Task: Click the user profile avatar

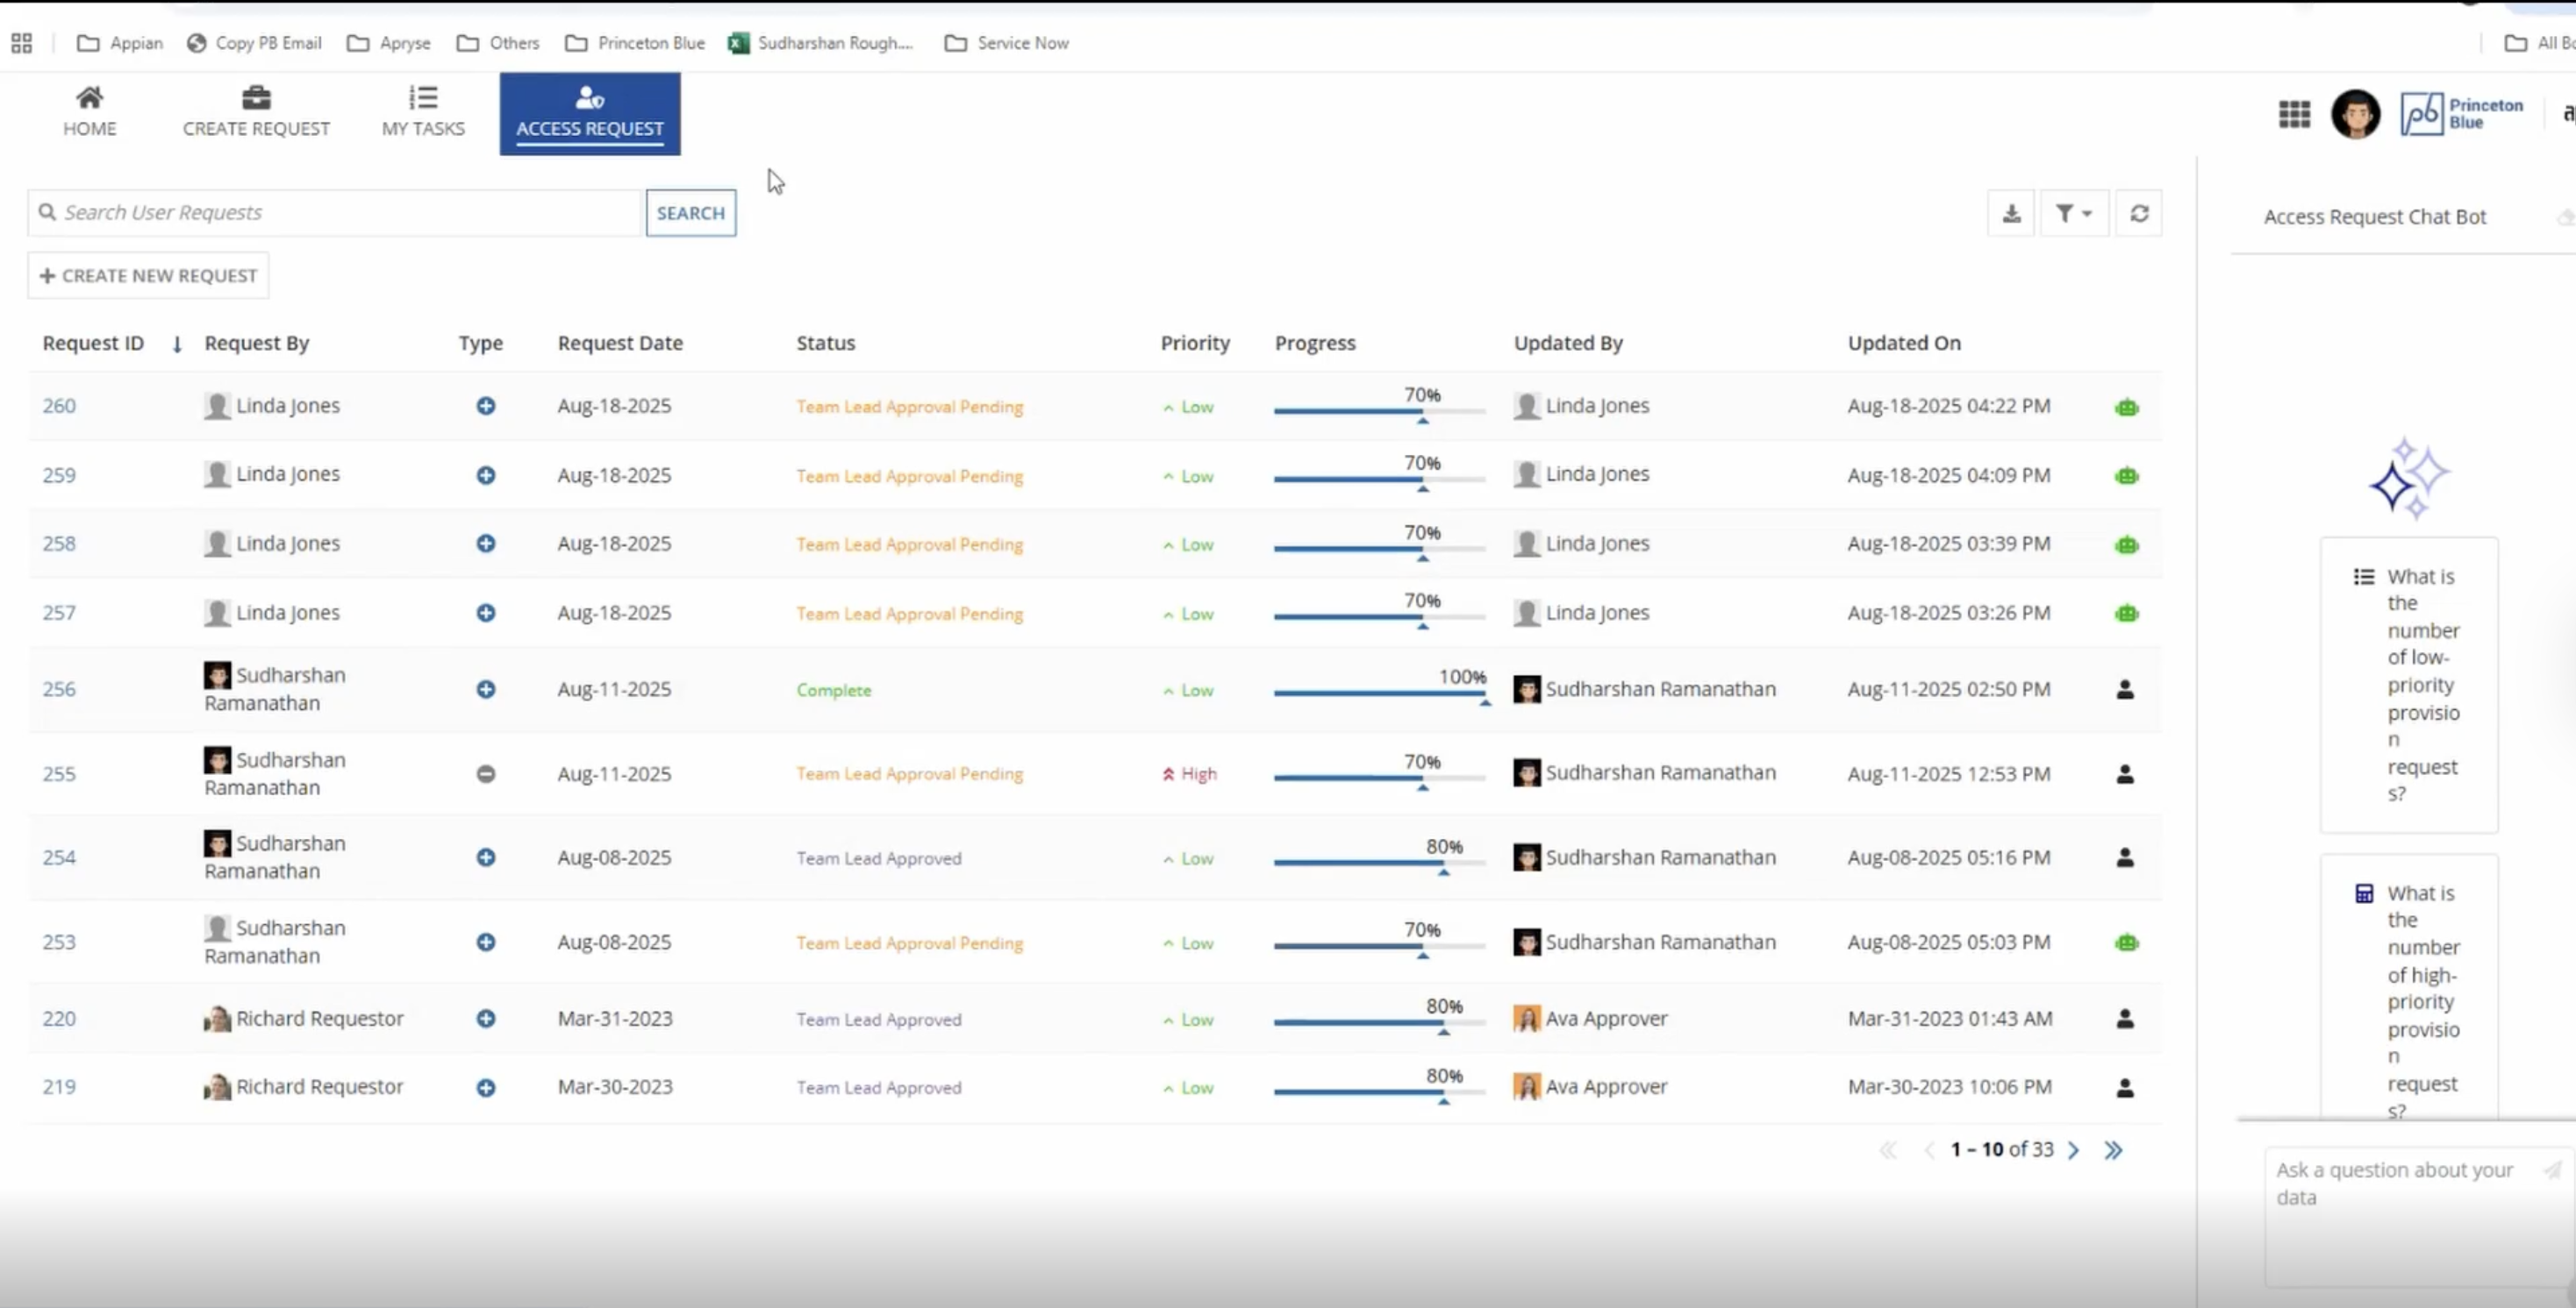Action: 2355,114
